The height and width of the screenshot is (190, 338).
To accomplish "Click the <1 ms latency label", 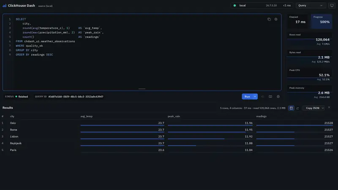I will coord(287,5).
